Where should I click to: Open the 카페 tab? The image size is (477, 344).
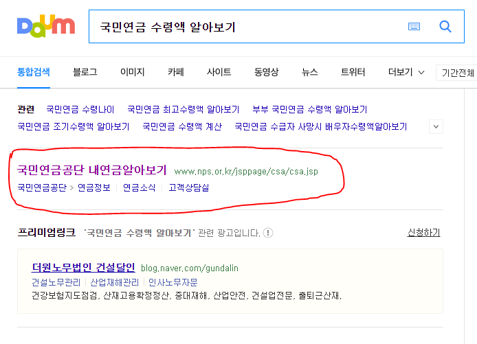tap(176, 72)
